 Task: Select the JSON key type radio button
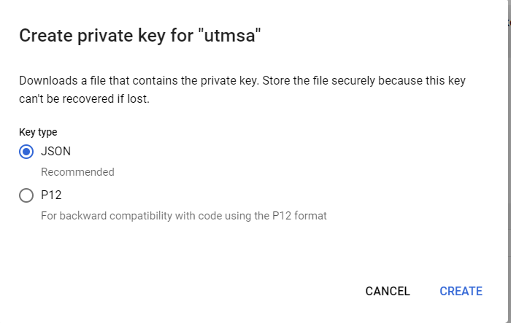(x=26, y=152)
